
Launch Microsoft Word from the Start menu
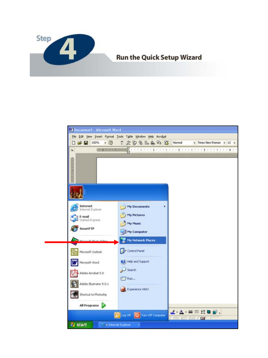(x=85, y=263)
